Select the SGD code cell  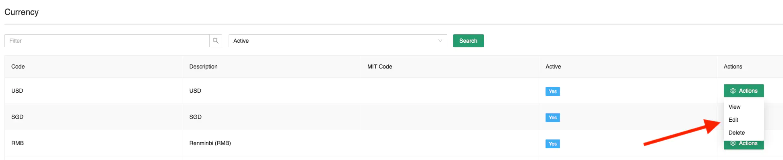coord(17,117)
